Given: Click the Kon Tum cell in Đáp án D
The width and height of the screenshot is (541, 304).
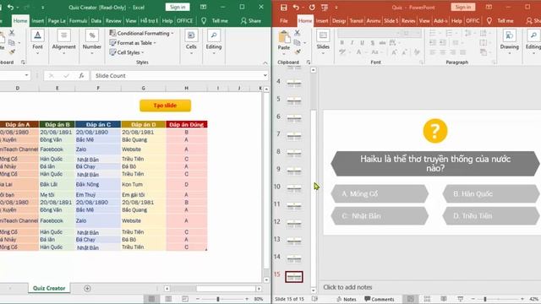Looking at the screenshot, I should coord(143,184).
